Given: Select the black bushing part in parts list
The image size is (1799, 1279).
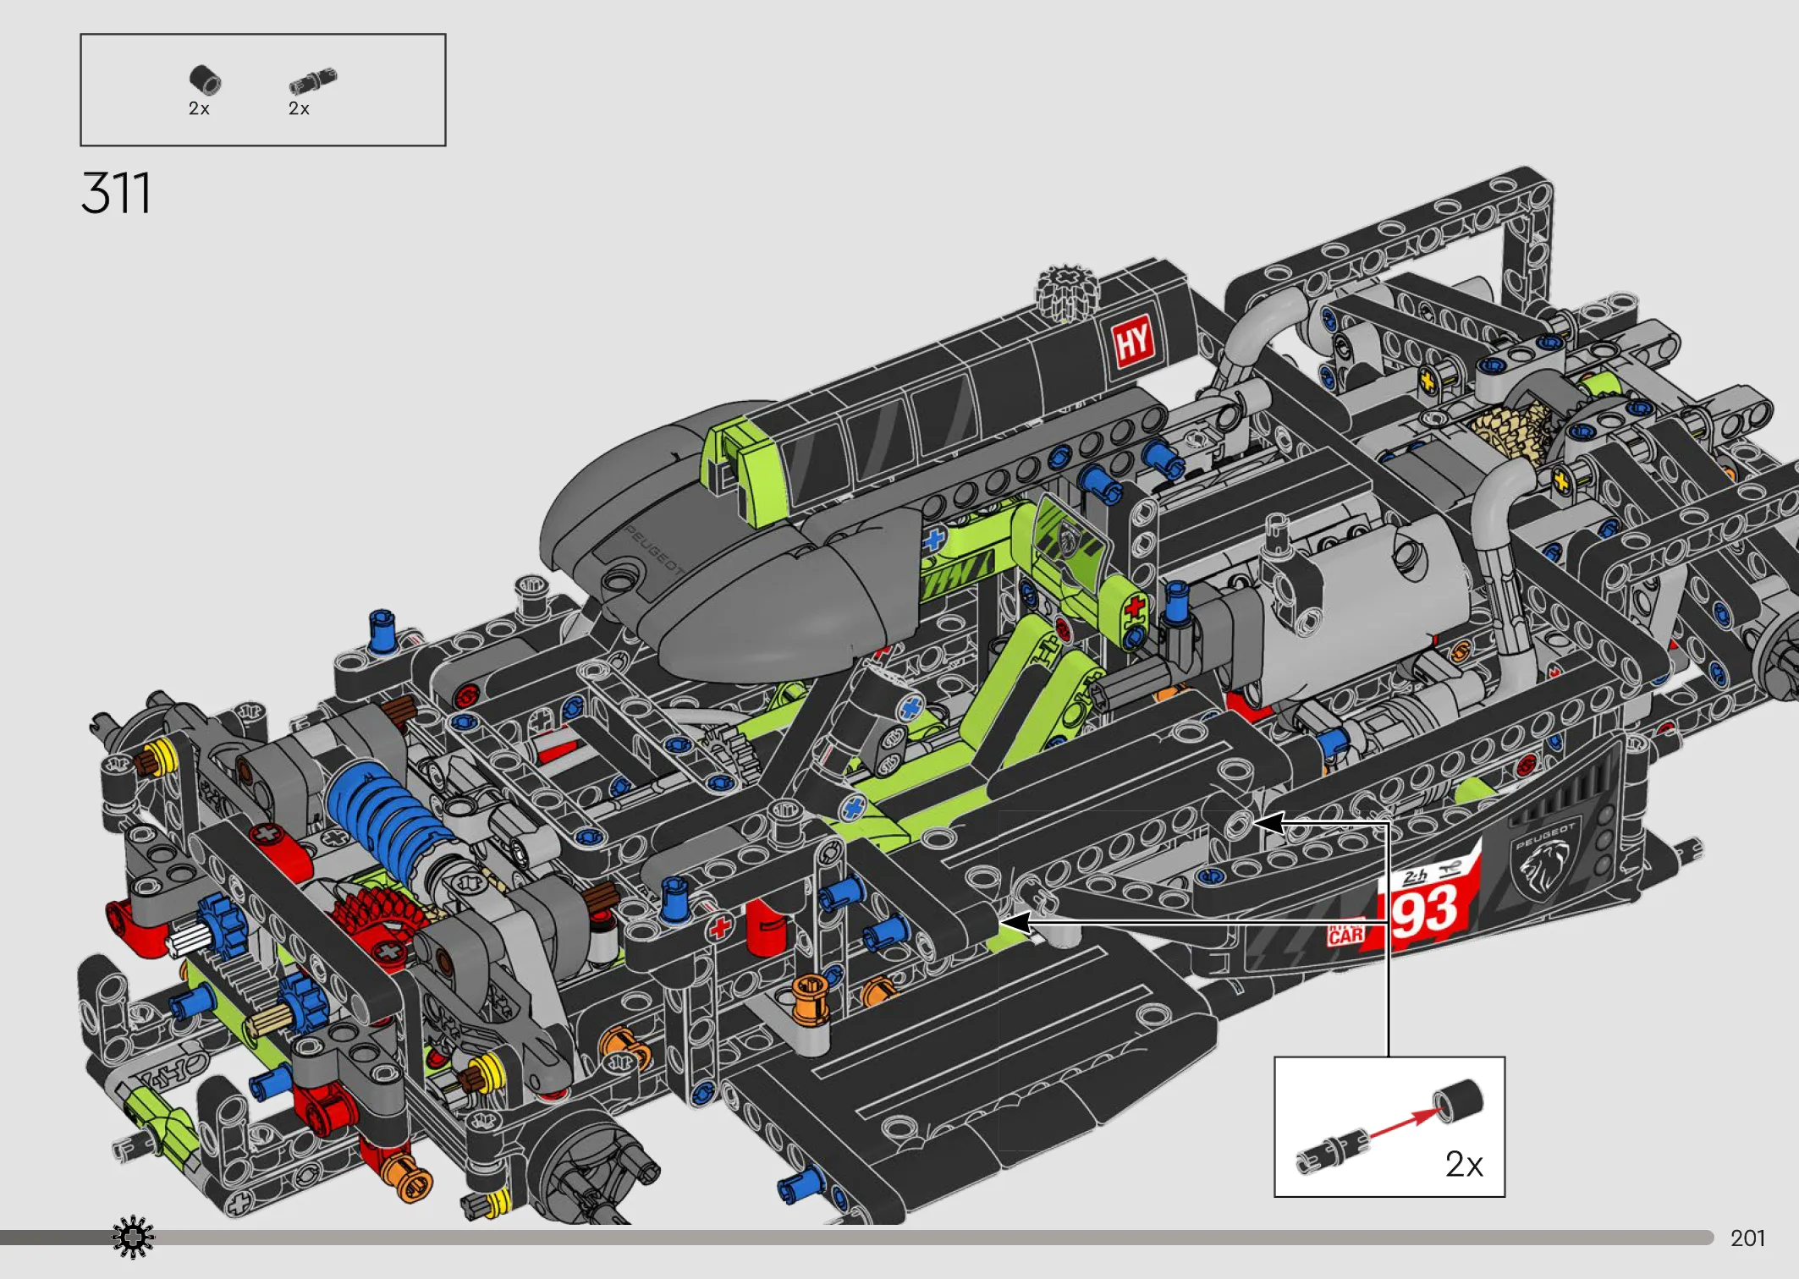Looking at the screenshot, I should pyautogui.click(x=204, y=80).
